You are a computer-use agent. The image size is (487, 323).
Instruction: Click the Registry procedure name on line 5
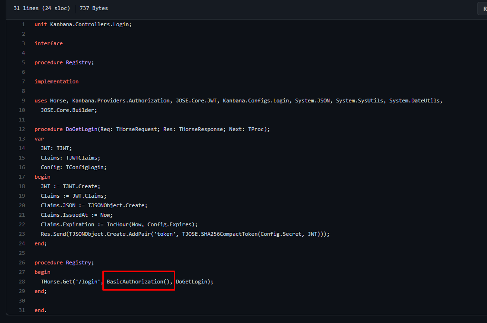click(x=78, y=62)
